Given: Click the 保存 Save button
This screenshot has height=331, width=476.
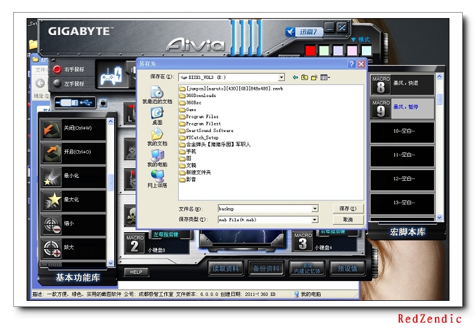Looking at the screenshot, I should [x=348, y=209].
